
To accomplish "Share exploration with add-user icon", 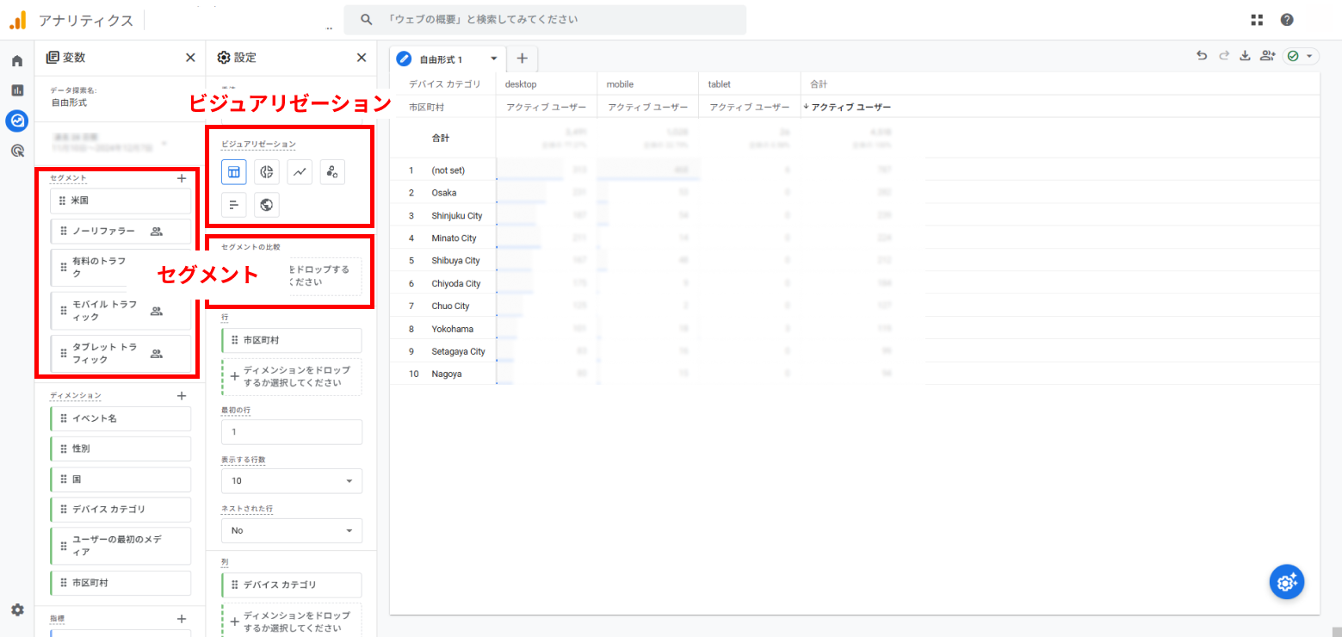I will [x=1267, y=56].
